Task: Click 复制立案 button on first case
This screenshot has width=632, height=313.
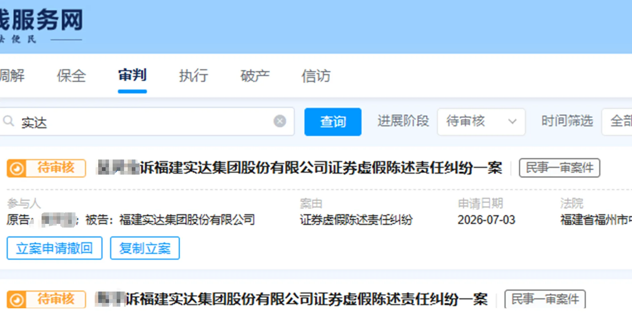Action: coord(145,248)
